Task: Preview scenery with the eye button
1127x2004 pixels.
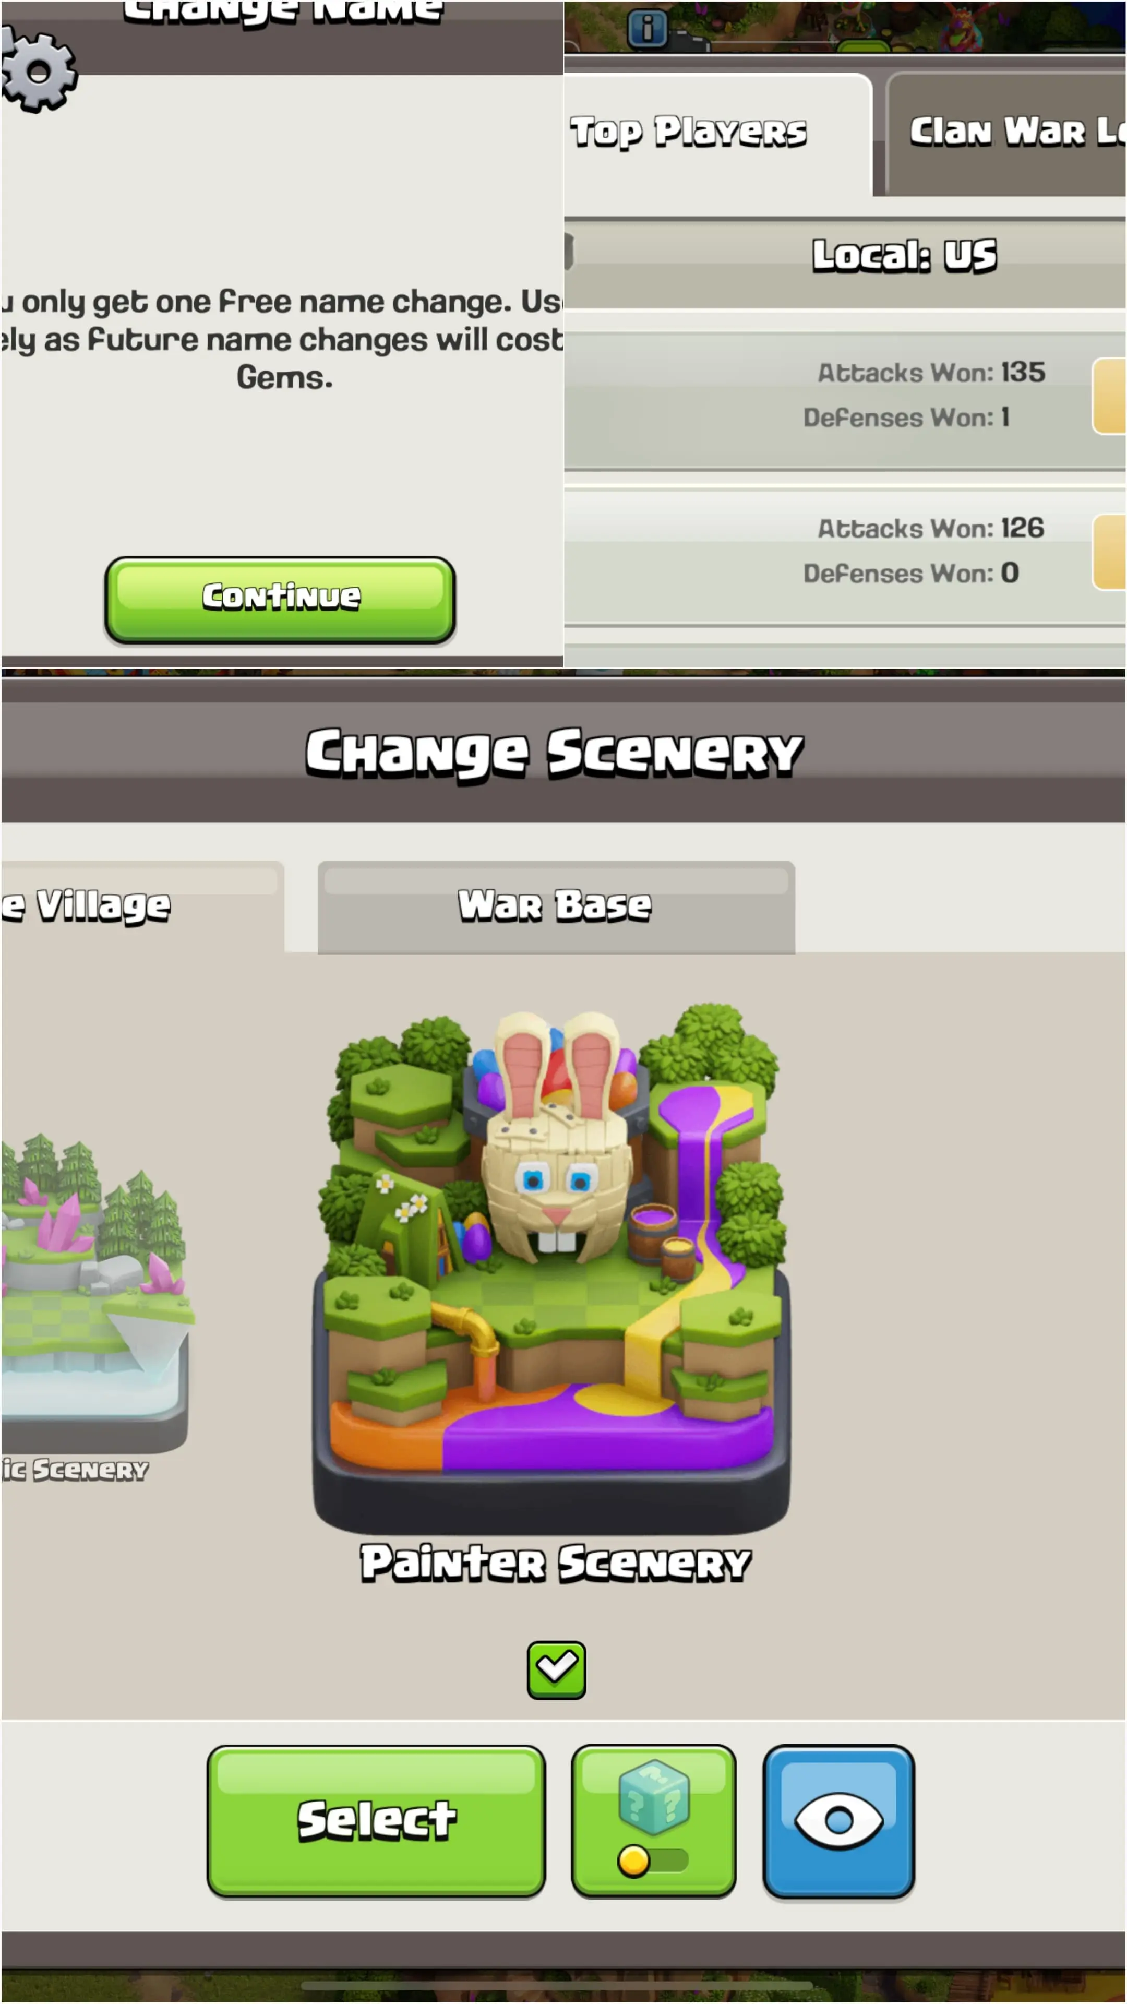Action: (837, 1821)
